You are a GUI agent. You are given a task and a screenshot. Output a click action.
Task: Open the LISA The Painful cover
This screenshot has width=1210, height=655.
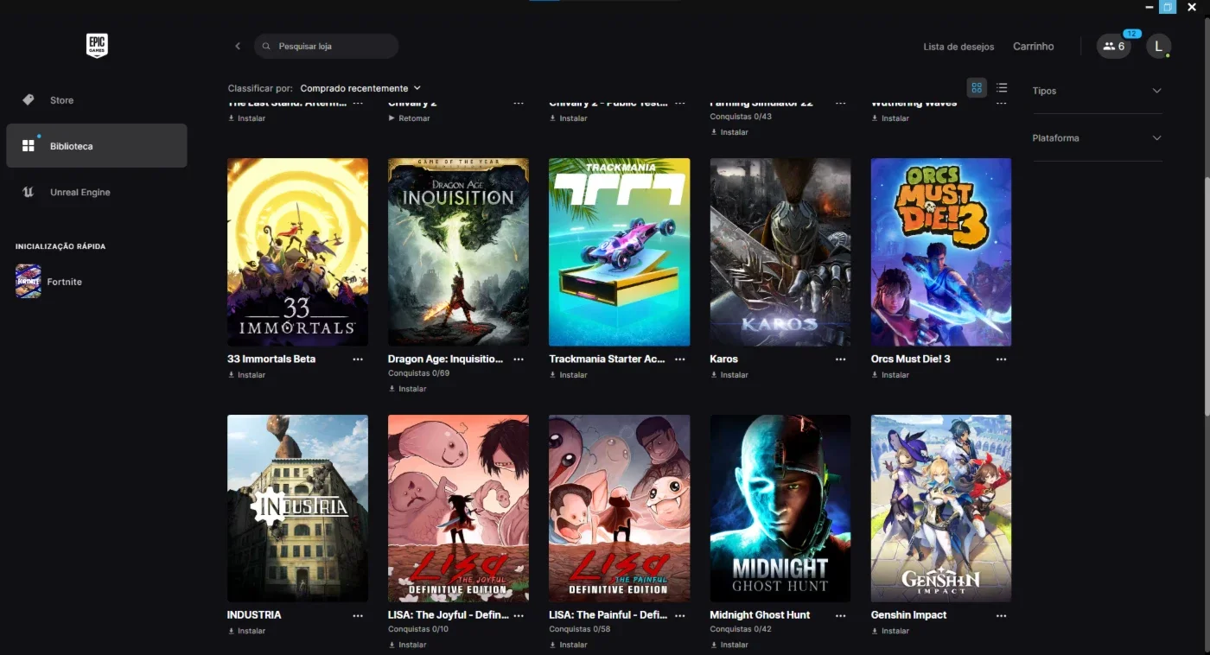[x=620, y=508]
